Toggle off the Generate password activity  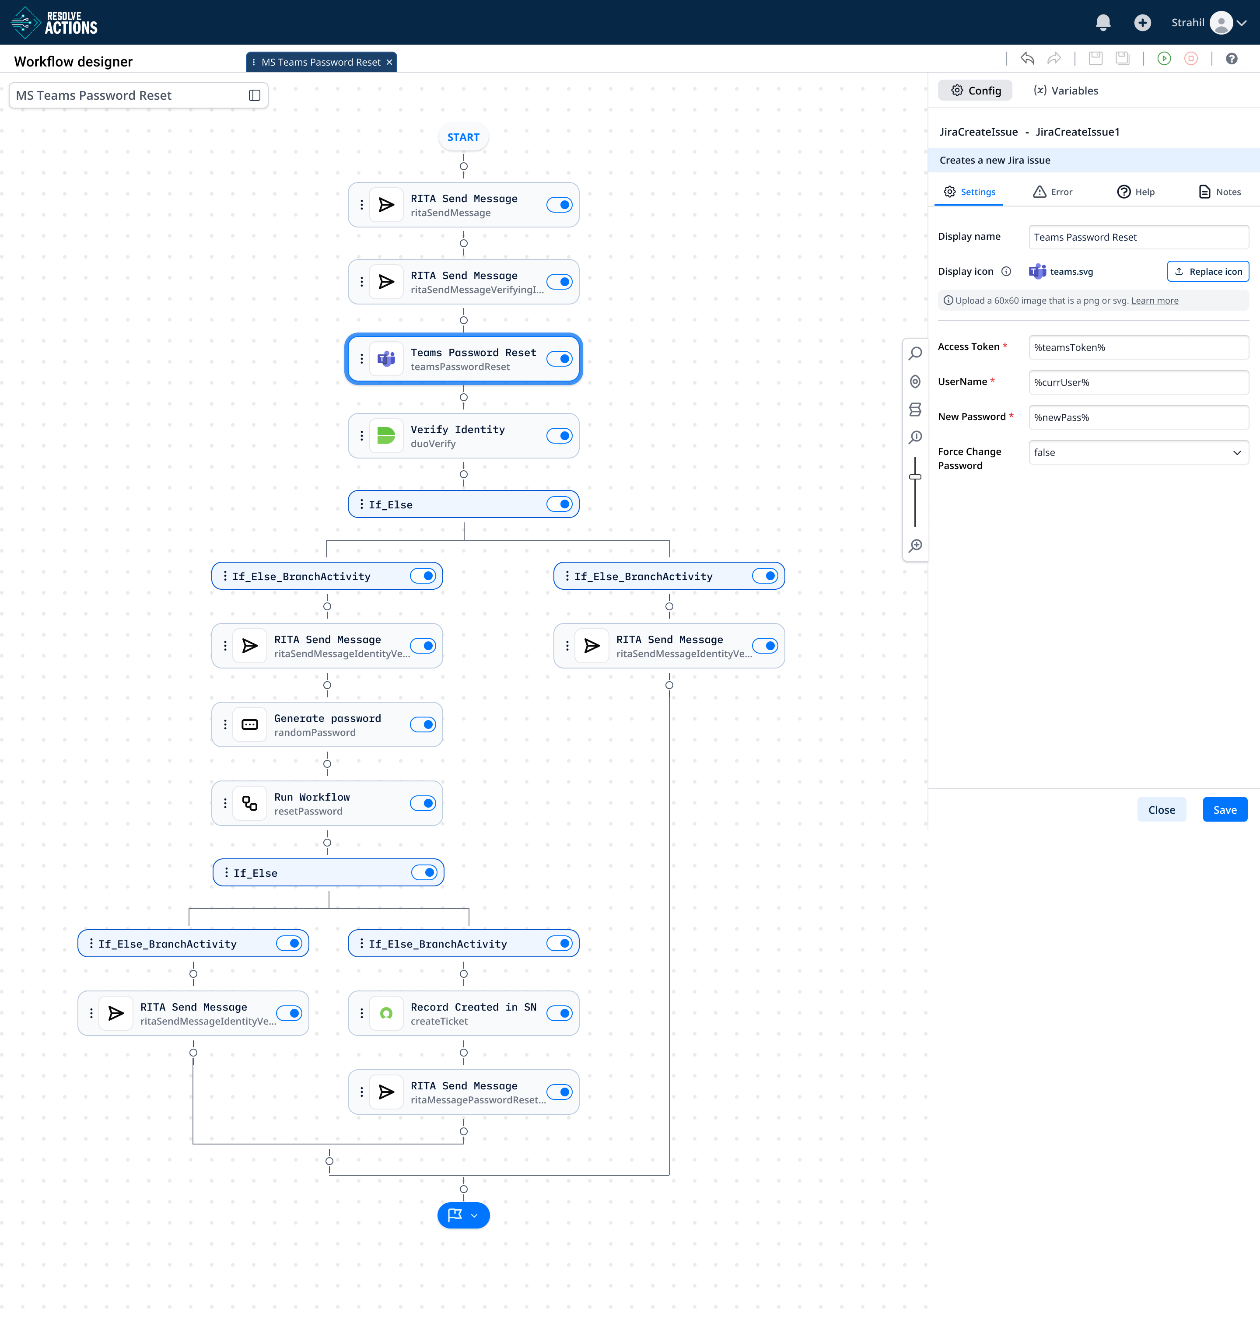click(x=423, y=724)
